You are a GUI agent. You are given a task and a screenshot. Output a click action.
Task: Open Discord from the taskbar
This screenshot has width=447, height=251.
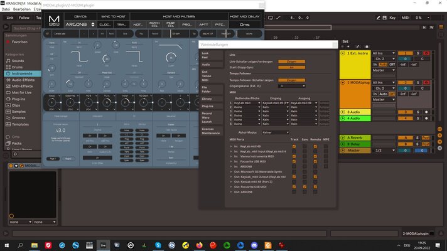[254, 245]
